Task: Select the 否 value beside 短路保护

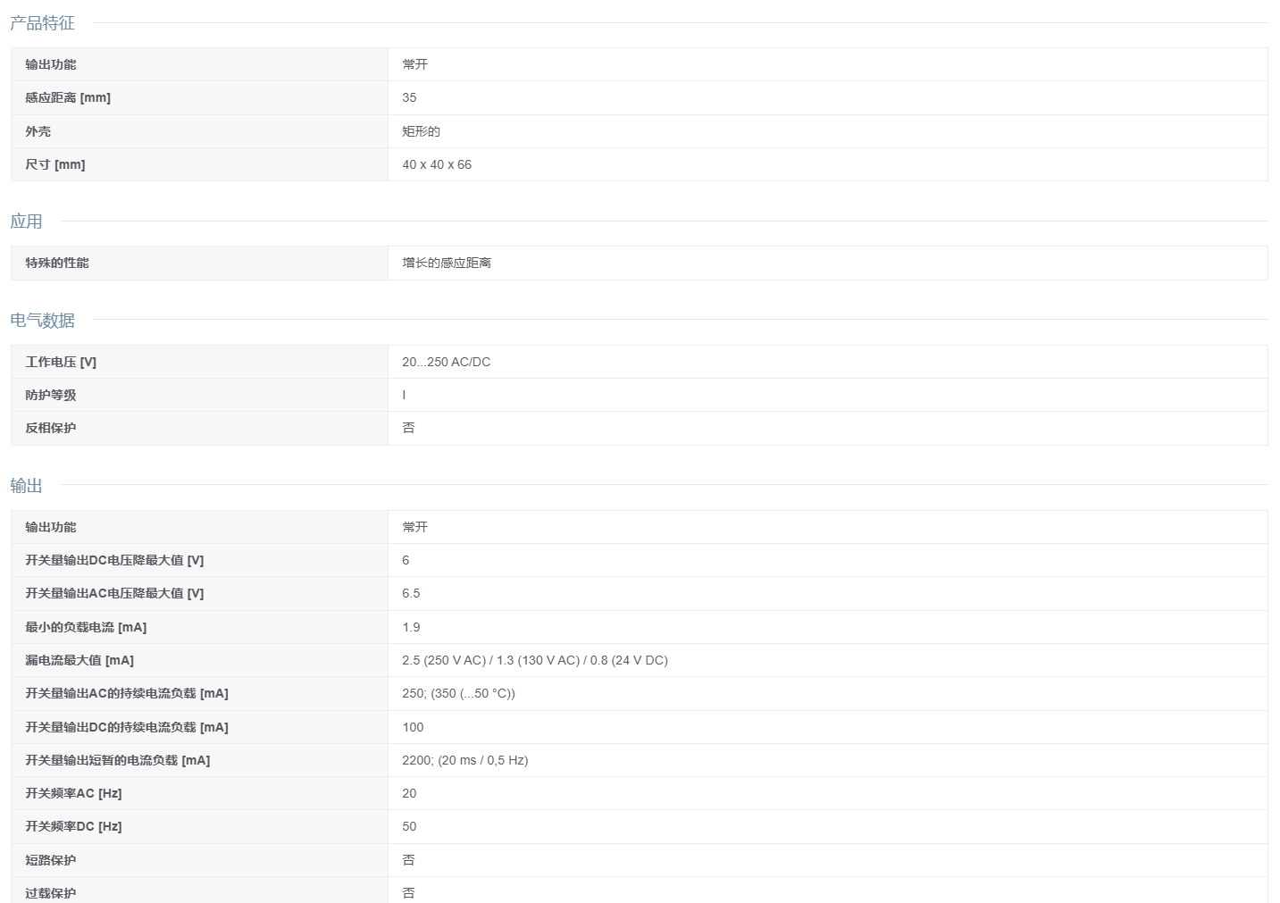Action: click(408, 860)
